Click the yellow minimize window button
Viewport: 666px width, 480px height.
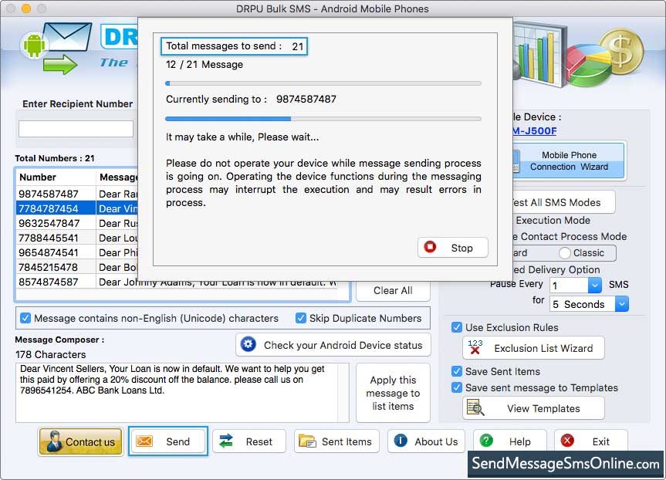(x=26, y=8)
